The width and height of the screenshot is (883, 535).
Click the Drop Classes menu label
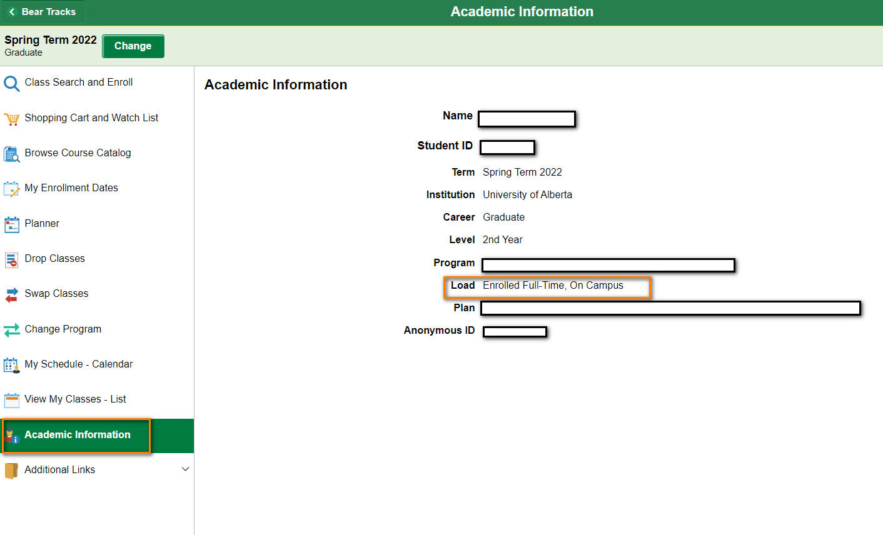pos(55,259)
